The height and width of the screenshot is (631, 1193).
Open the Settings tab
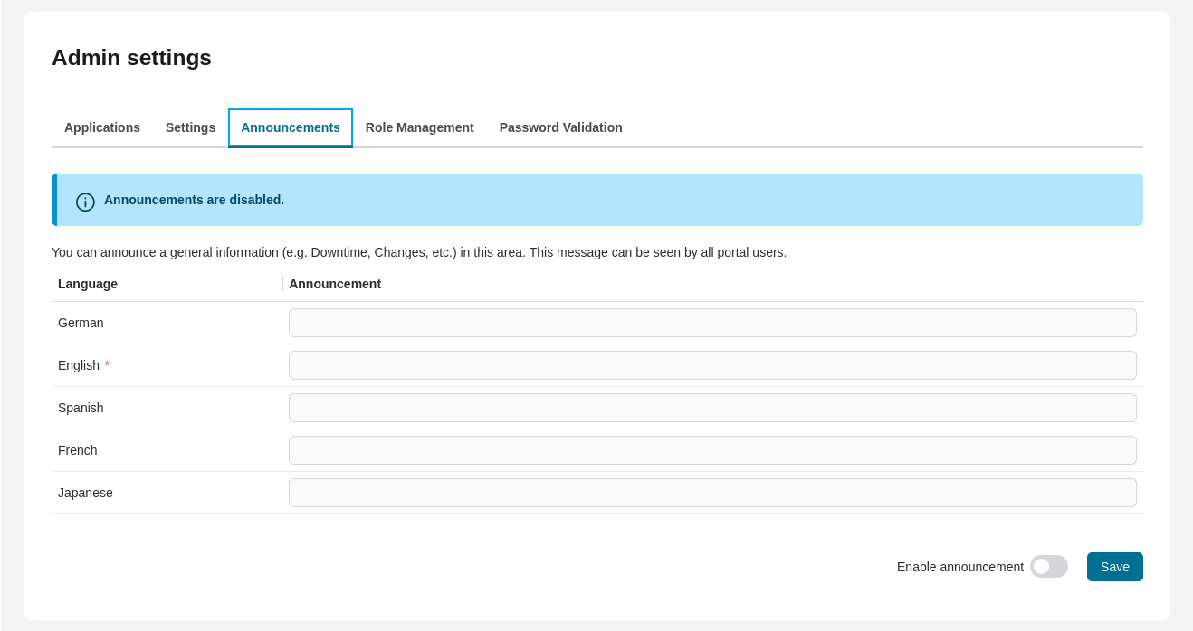click(x=190, y=127)
